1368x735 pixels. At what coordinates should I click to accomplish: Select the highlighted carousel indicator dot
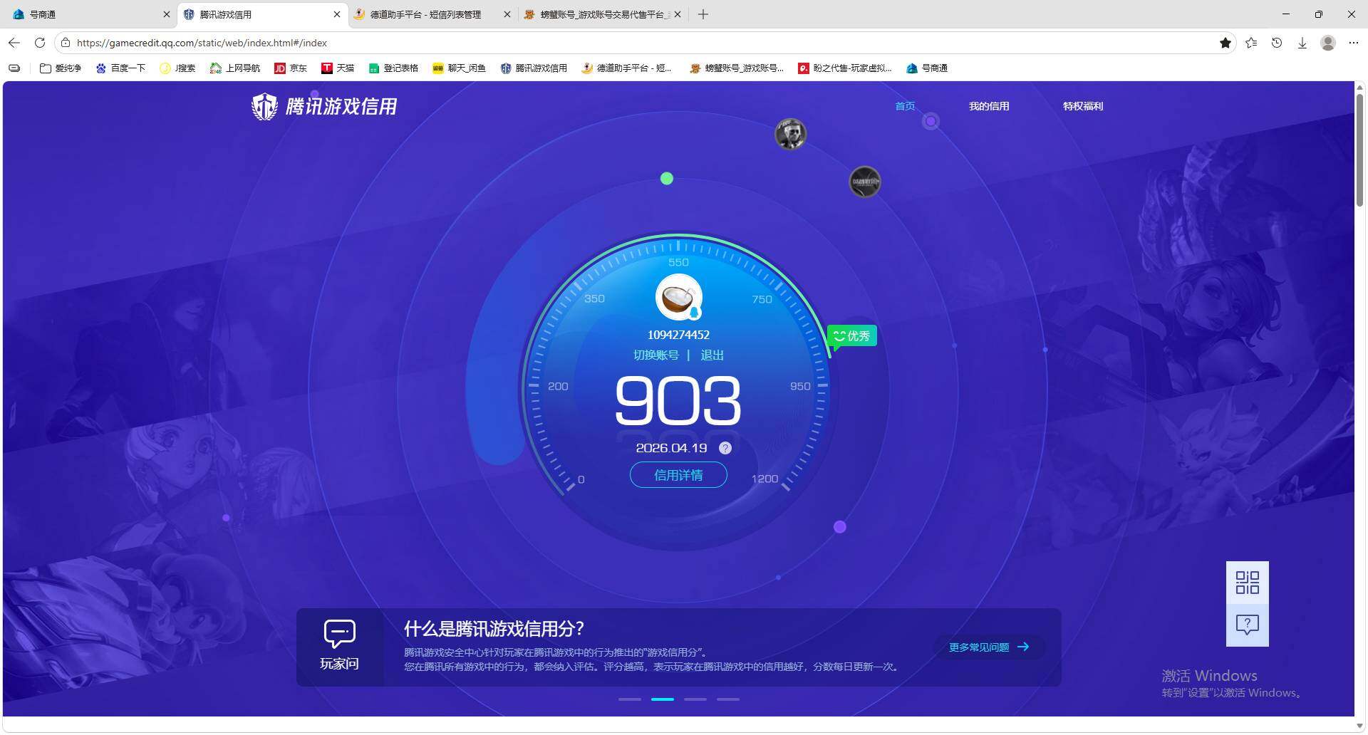pyautogui.click(x=662, y=699)
